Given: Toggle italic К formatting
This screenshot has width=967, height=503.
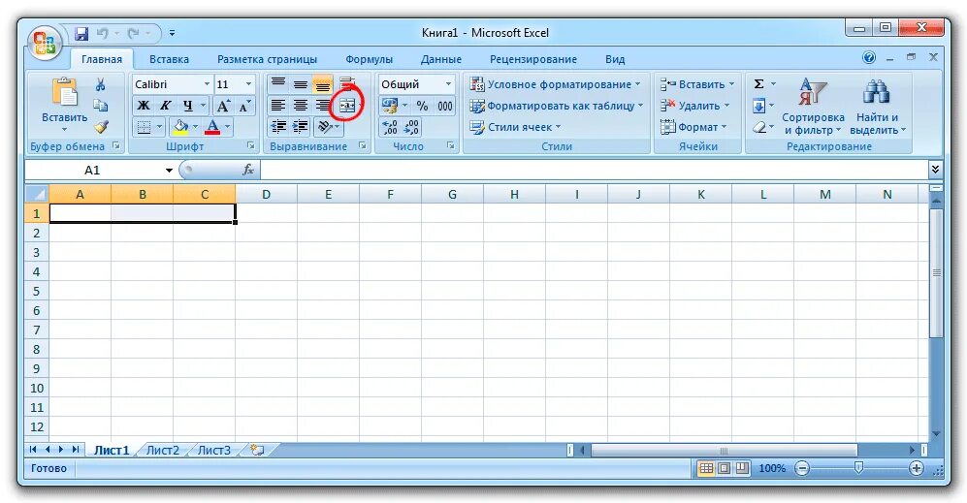Looking at the screenshot, I should click(165, 106).
